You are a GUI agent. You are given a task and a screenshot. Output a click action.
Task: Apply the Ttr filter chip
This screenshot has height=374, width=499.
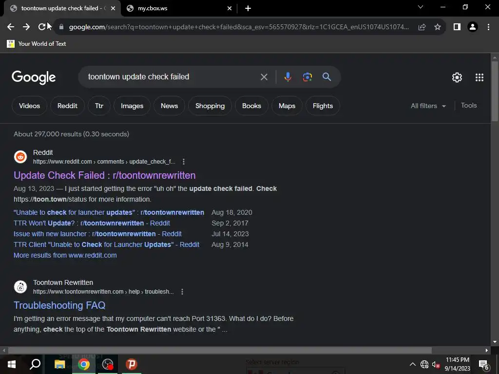point(99,106)
